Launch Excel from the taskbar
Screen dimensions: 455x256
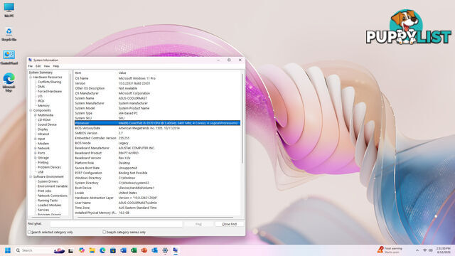click(x=134, y=250)
